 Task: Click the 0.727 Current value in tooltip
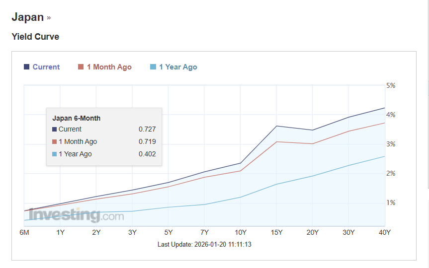point(147,129)
